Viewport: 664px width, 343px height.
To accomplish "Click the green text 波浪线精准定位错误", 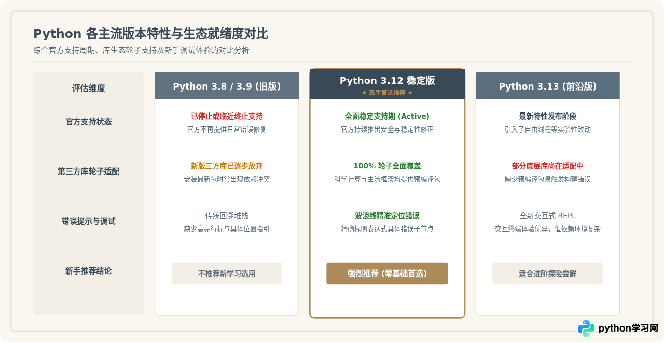I will click(x=387, y=216).
